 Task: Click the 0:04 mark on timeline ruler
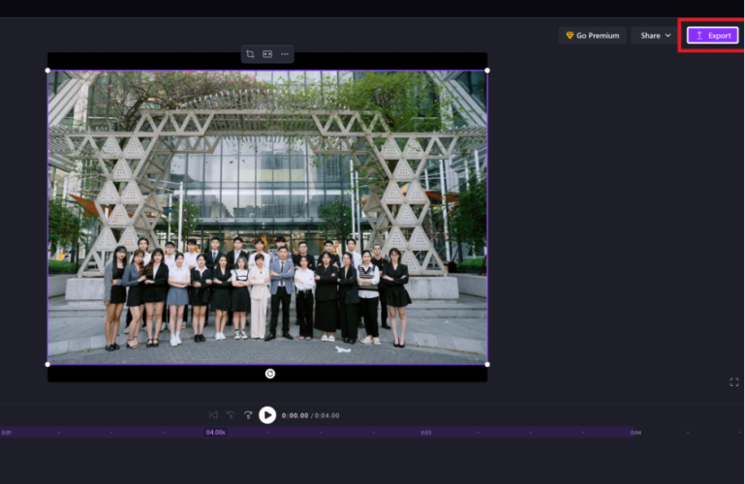(636, 433)
